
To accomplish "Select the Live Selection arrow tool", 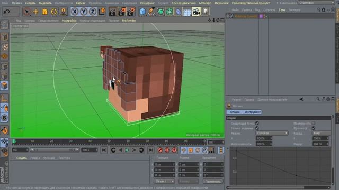I will pos(27,12).
